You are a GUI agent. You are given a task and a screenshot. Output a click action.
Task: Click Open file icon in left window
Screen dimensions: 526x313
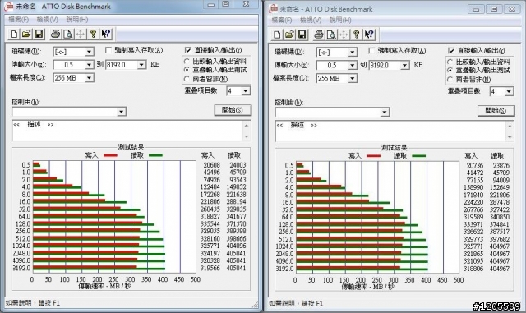click(26, 34)
